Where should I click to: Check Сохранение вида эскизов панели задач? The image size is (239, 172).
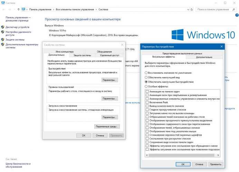pos(147,142)
